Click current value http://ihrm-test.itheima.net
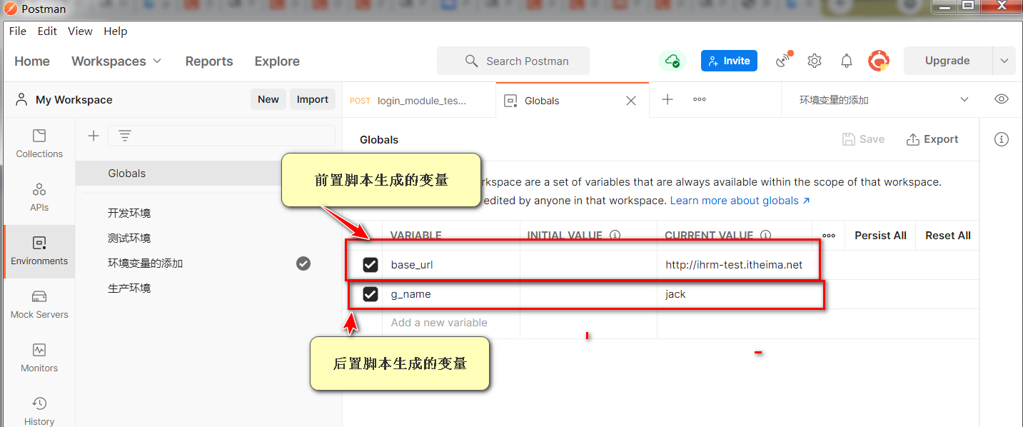The image size is (1023, 427). (x=734, y=265)
